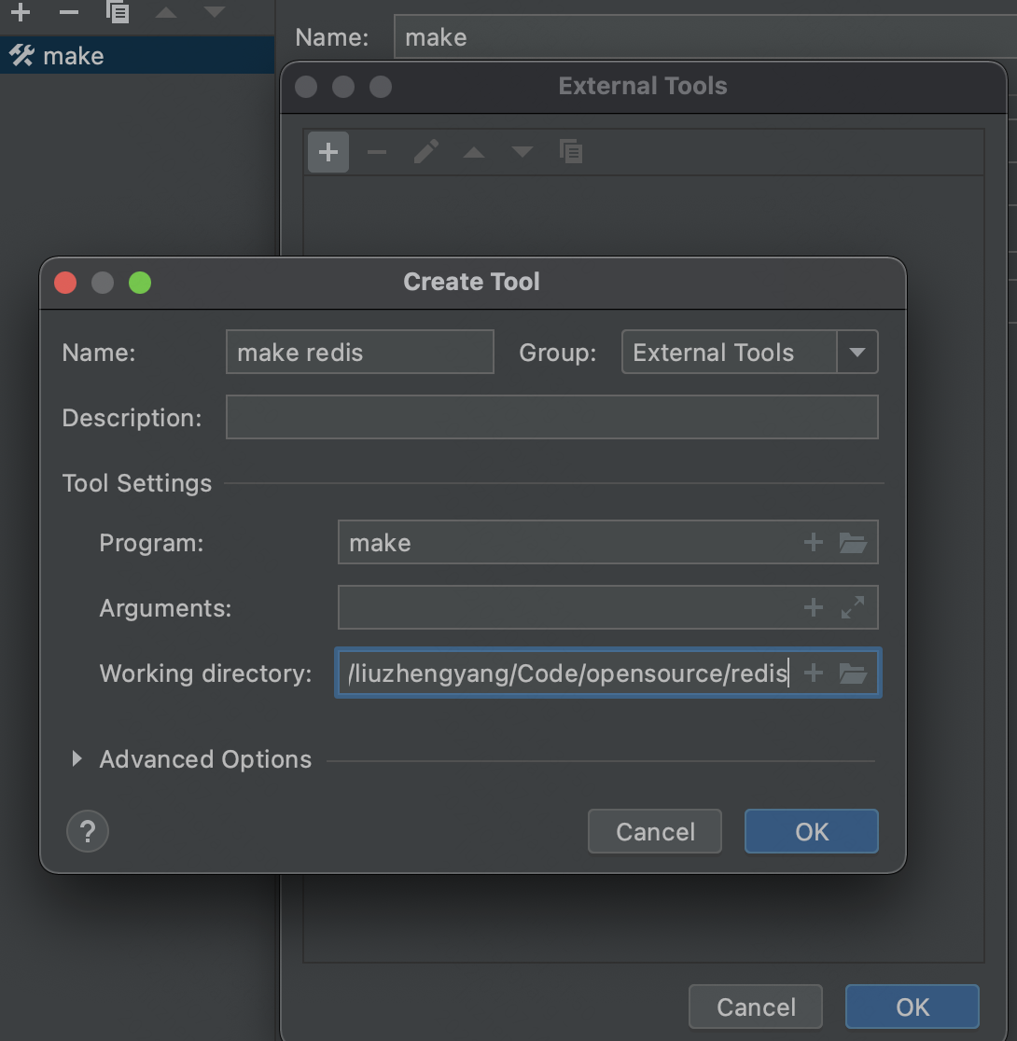Expand the Arguments field editor

(853, 608)
